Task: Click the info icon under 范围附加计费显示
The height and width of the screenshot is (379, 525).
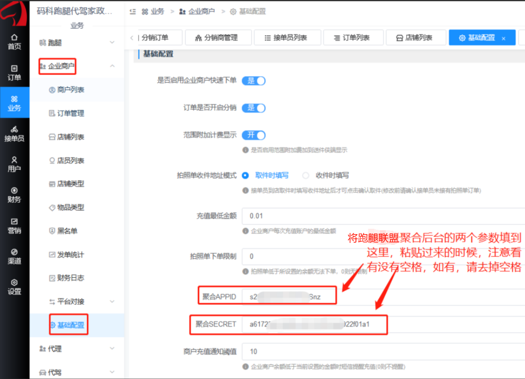Action: coord(245,150)
